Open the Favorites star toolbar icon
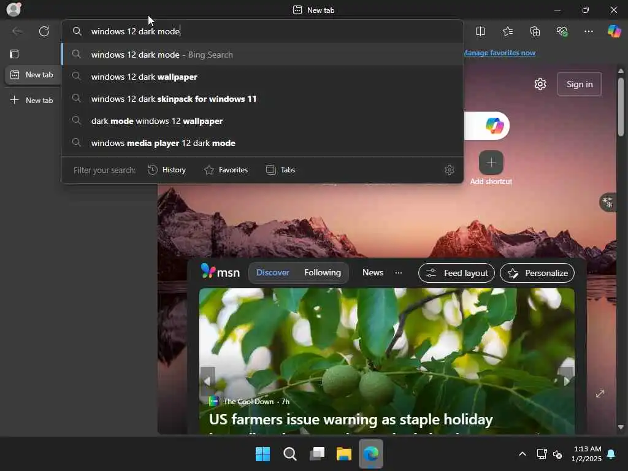Image resolution: width=628 pixels, height=471 pixels. [x=507, y=32]
